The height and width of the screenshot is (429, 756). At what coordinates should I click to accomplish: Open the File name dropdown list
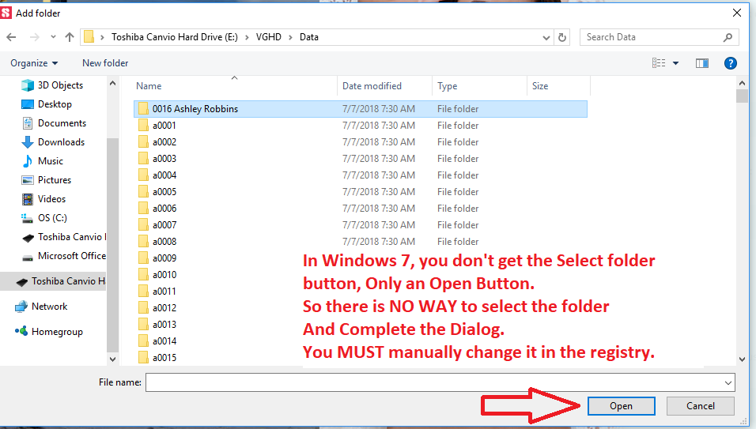pos(728,382)
